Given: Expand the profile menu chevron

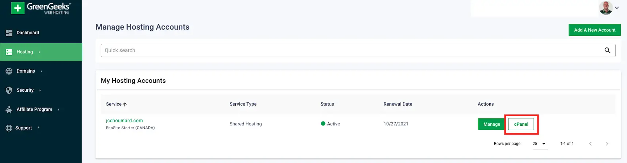Looking at the screenshot, I should (x=617, y=8).
